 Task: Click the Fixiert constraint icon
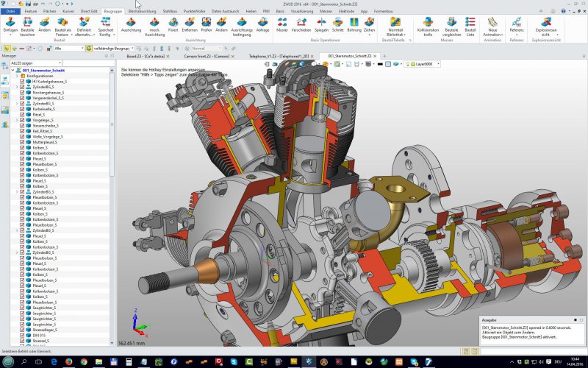173,22
